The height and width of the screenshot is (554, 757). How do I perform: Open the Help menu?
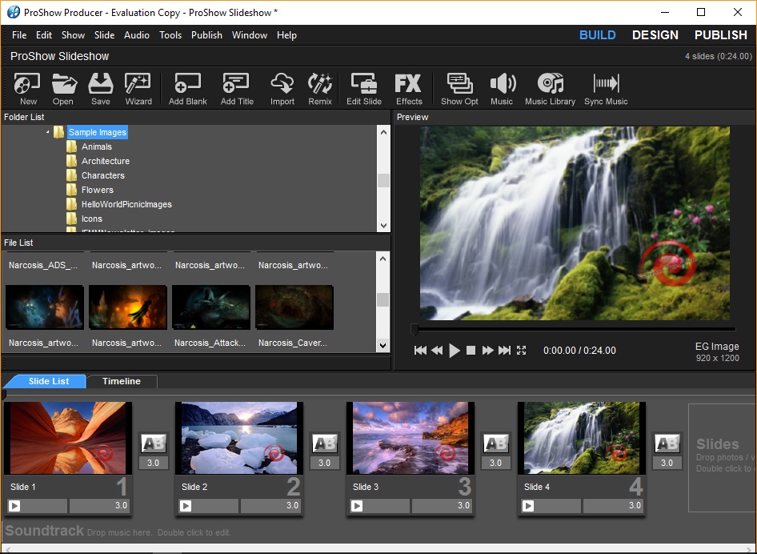(286, 35)
